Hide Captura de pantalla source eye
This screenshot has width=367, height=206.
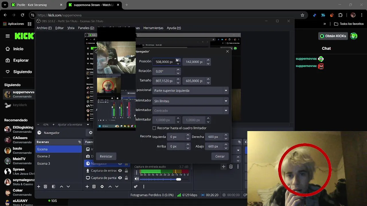coord(120,178)
